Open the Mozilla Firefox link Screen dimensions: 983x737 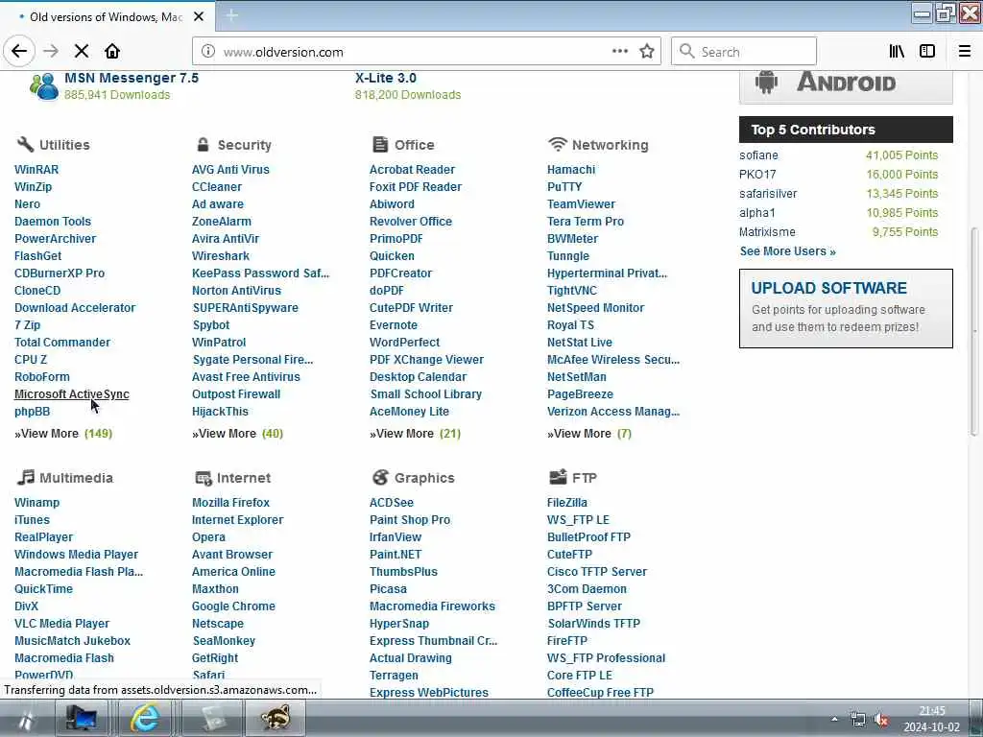[230, 503]
